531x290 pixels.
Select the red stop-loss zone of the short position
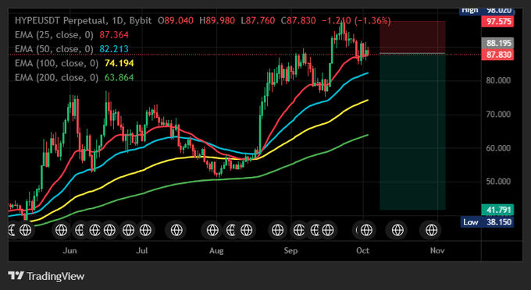click(412, 37)
